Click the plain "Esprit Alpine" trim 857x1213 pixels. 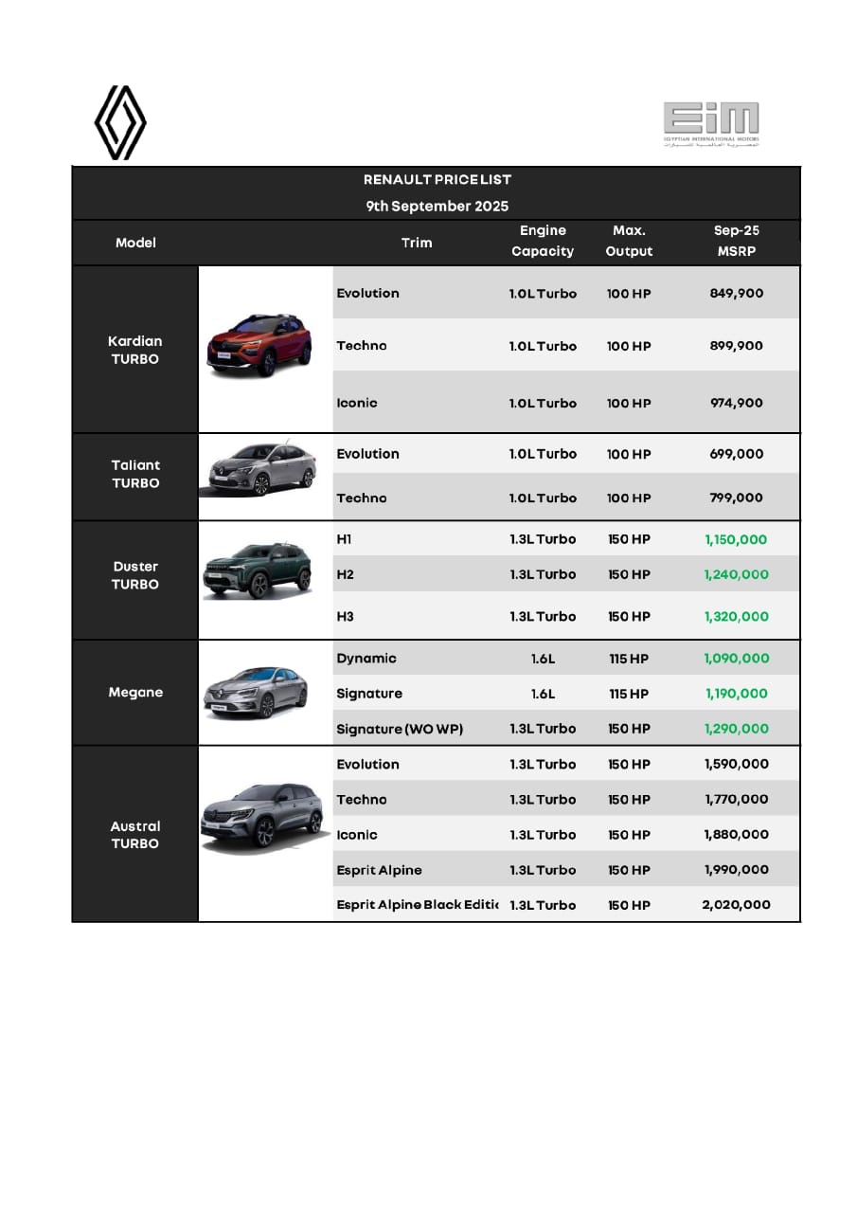(379, 870)
